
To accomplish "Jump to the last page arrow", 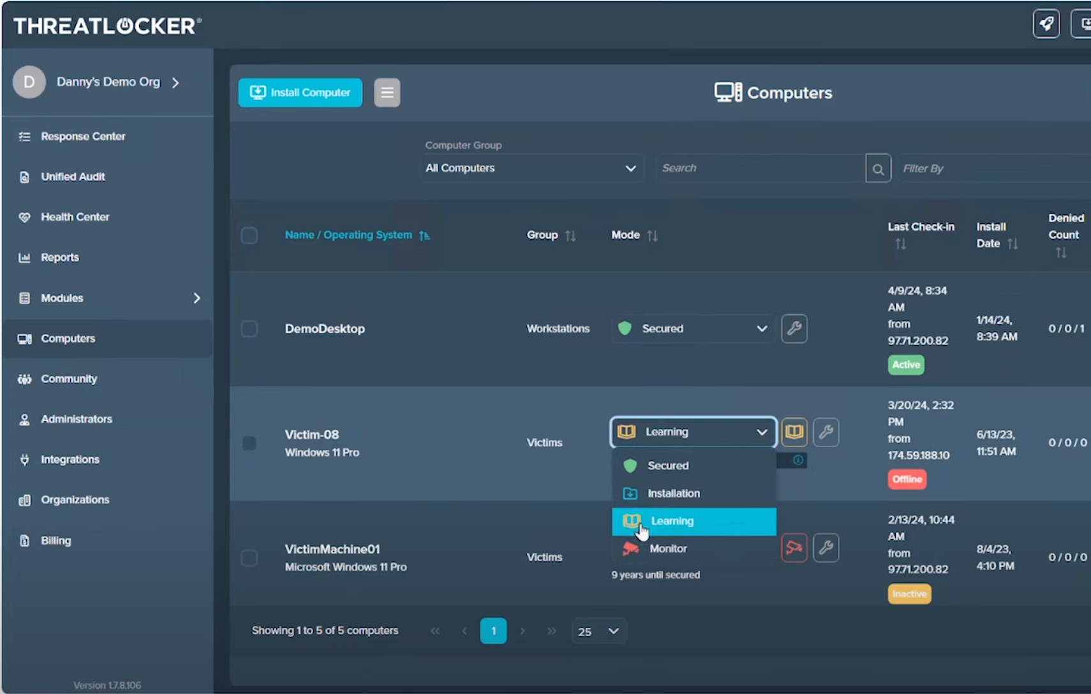I will [552, 631].
